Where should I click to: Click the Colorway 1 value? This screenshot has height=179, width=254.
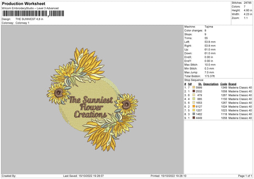pyautogui.click(x=22, y=23)
